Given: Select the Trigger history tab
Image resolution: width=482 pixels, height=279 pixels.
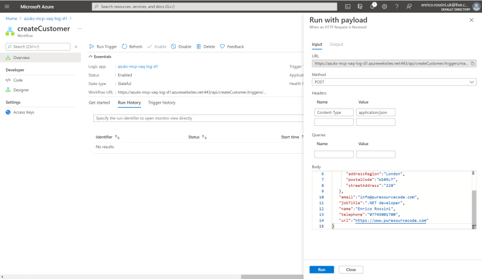Looking at the screenshot, I should [x=161, y=102].
